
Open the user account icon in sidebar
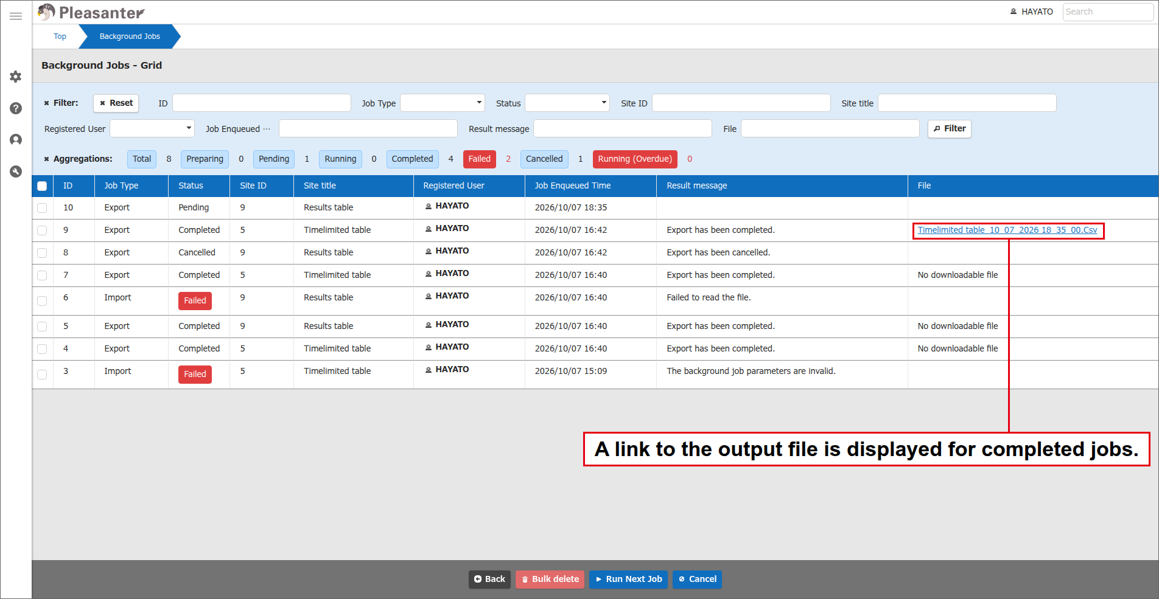(16, 140)
